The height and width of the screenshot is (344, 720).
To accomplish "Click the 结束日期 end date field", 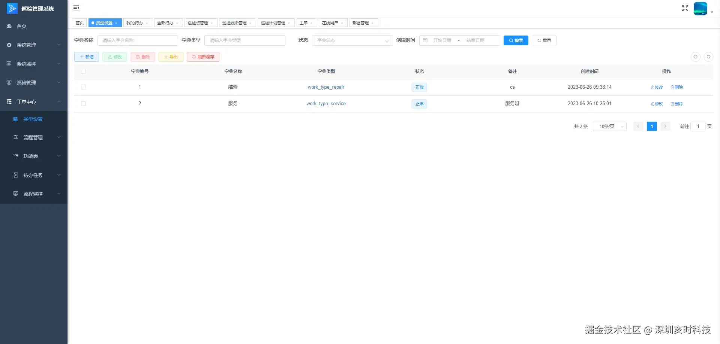I will click(x=475, y=40).
